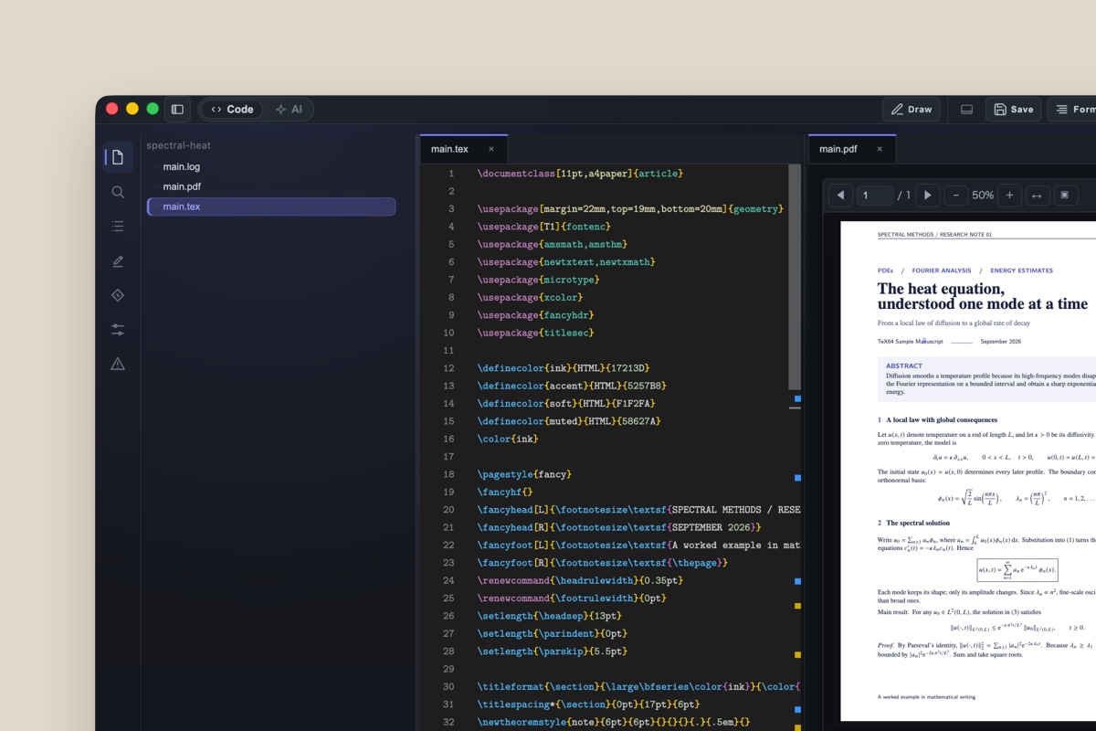Click the Format button
1096x731 pixels.
click(x=1074, y=110)
